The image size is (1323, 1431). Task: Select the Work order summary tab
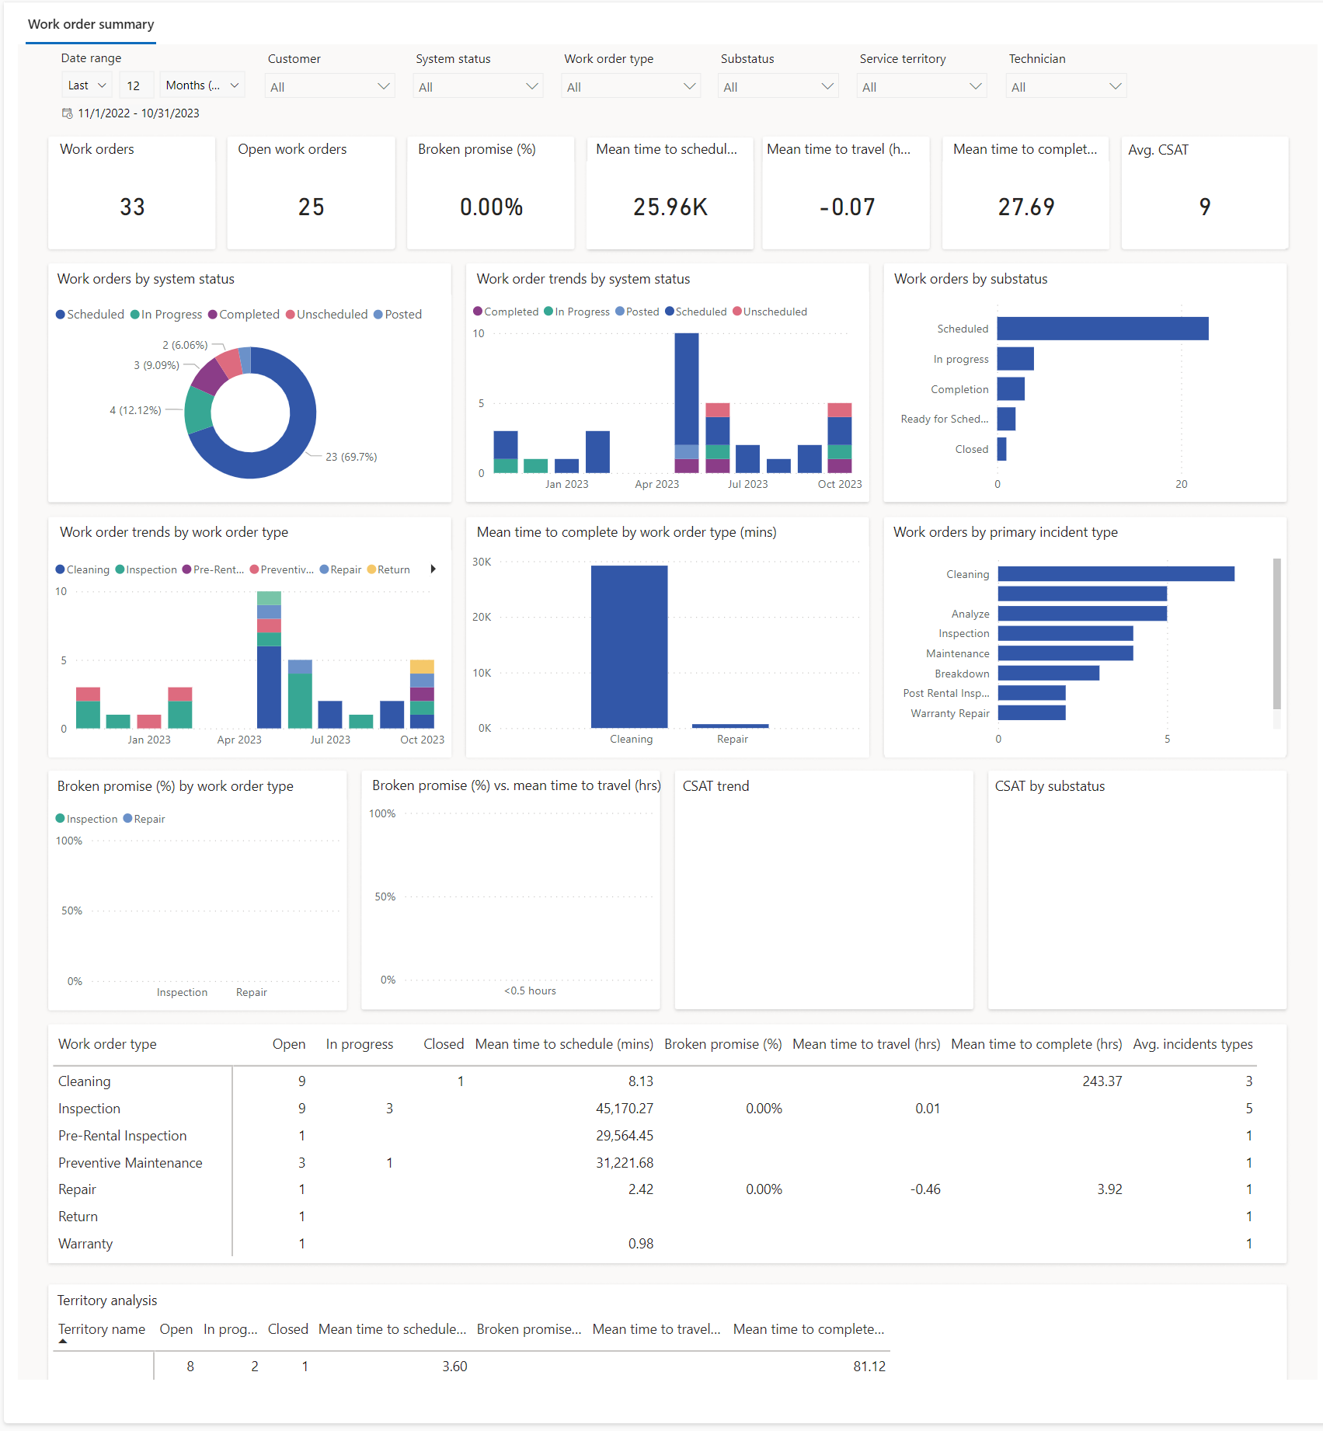91,24
